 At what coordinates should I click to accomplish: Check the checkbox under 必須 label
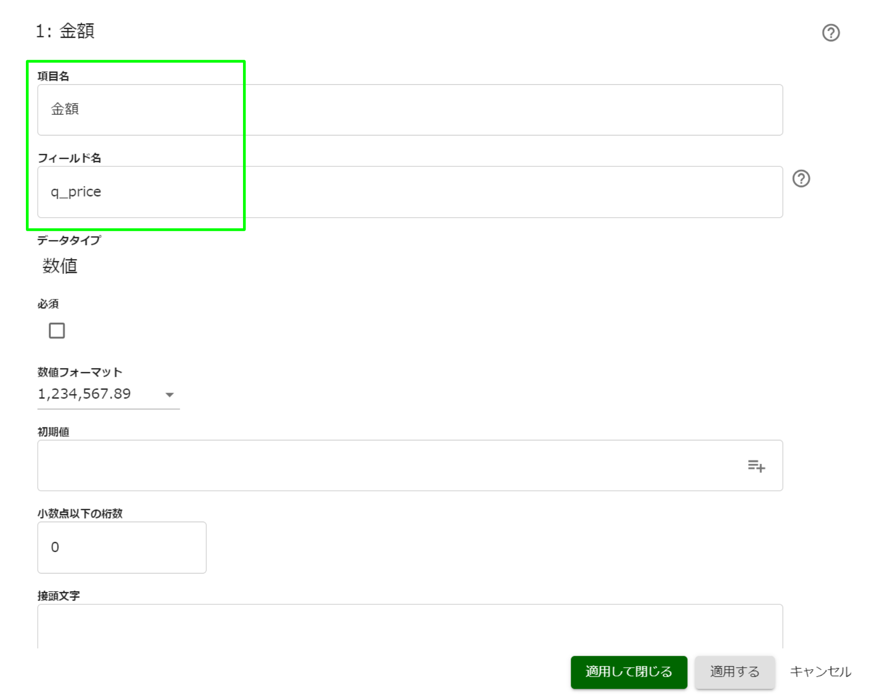tap(57, 330)
